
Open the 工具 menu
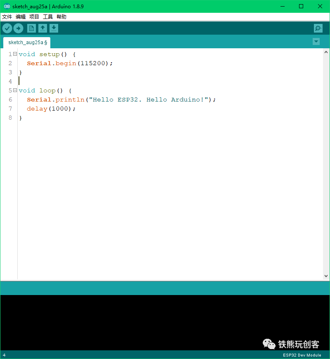tap(48, 17)
